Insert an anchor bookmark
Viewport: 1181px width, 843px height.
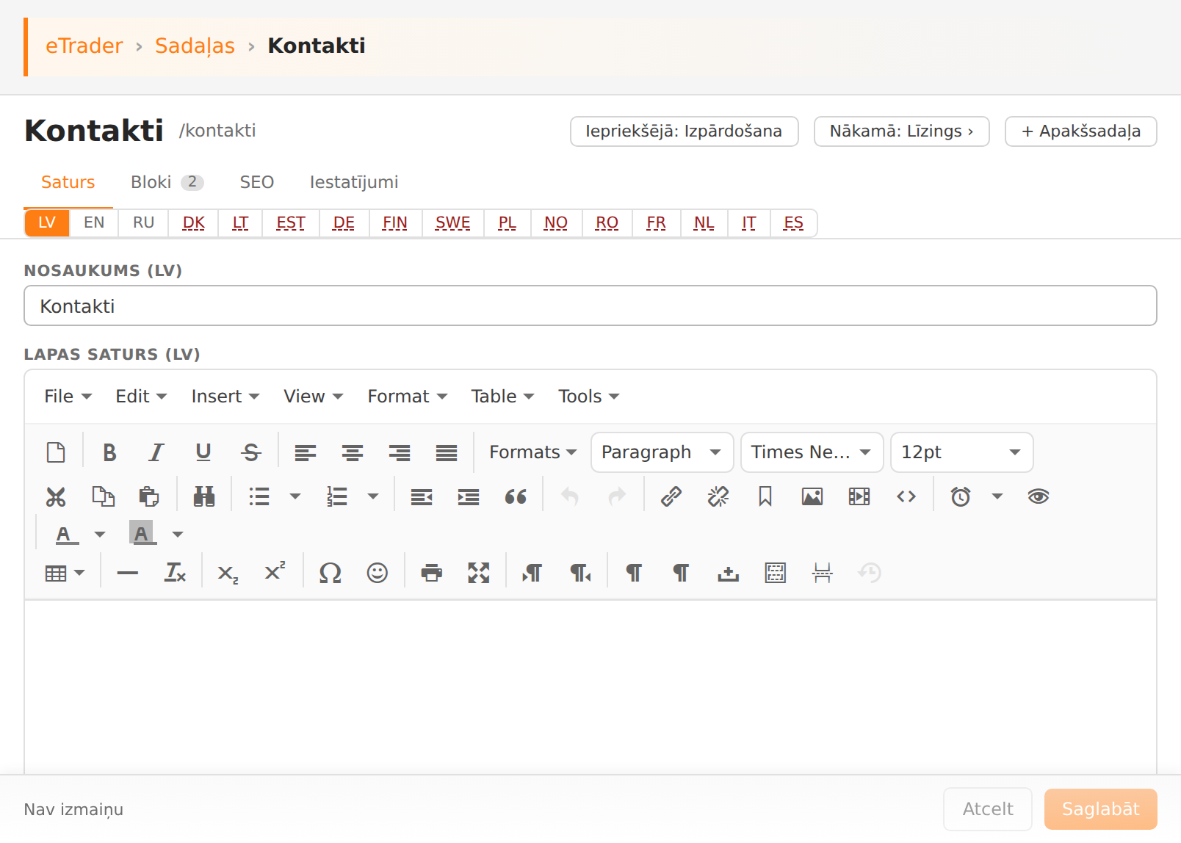point(765,497)
